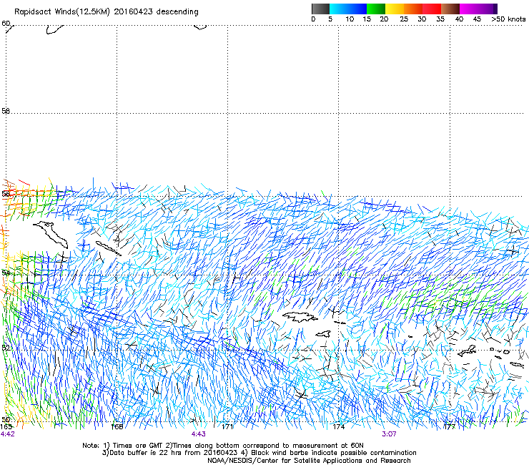529x465 pixels.
Task: Click the purple time stamp '4:43'
Action: point(199,434)
